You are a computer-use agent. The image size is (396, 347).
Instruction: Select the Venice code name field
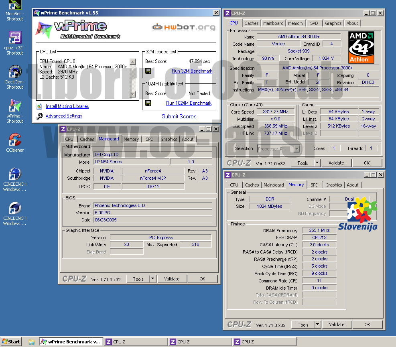278,44
